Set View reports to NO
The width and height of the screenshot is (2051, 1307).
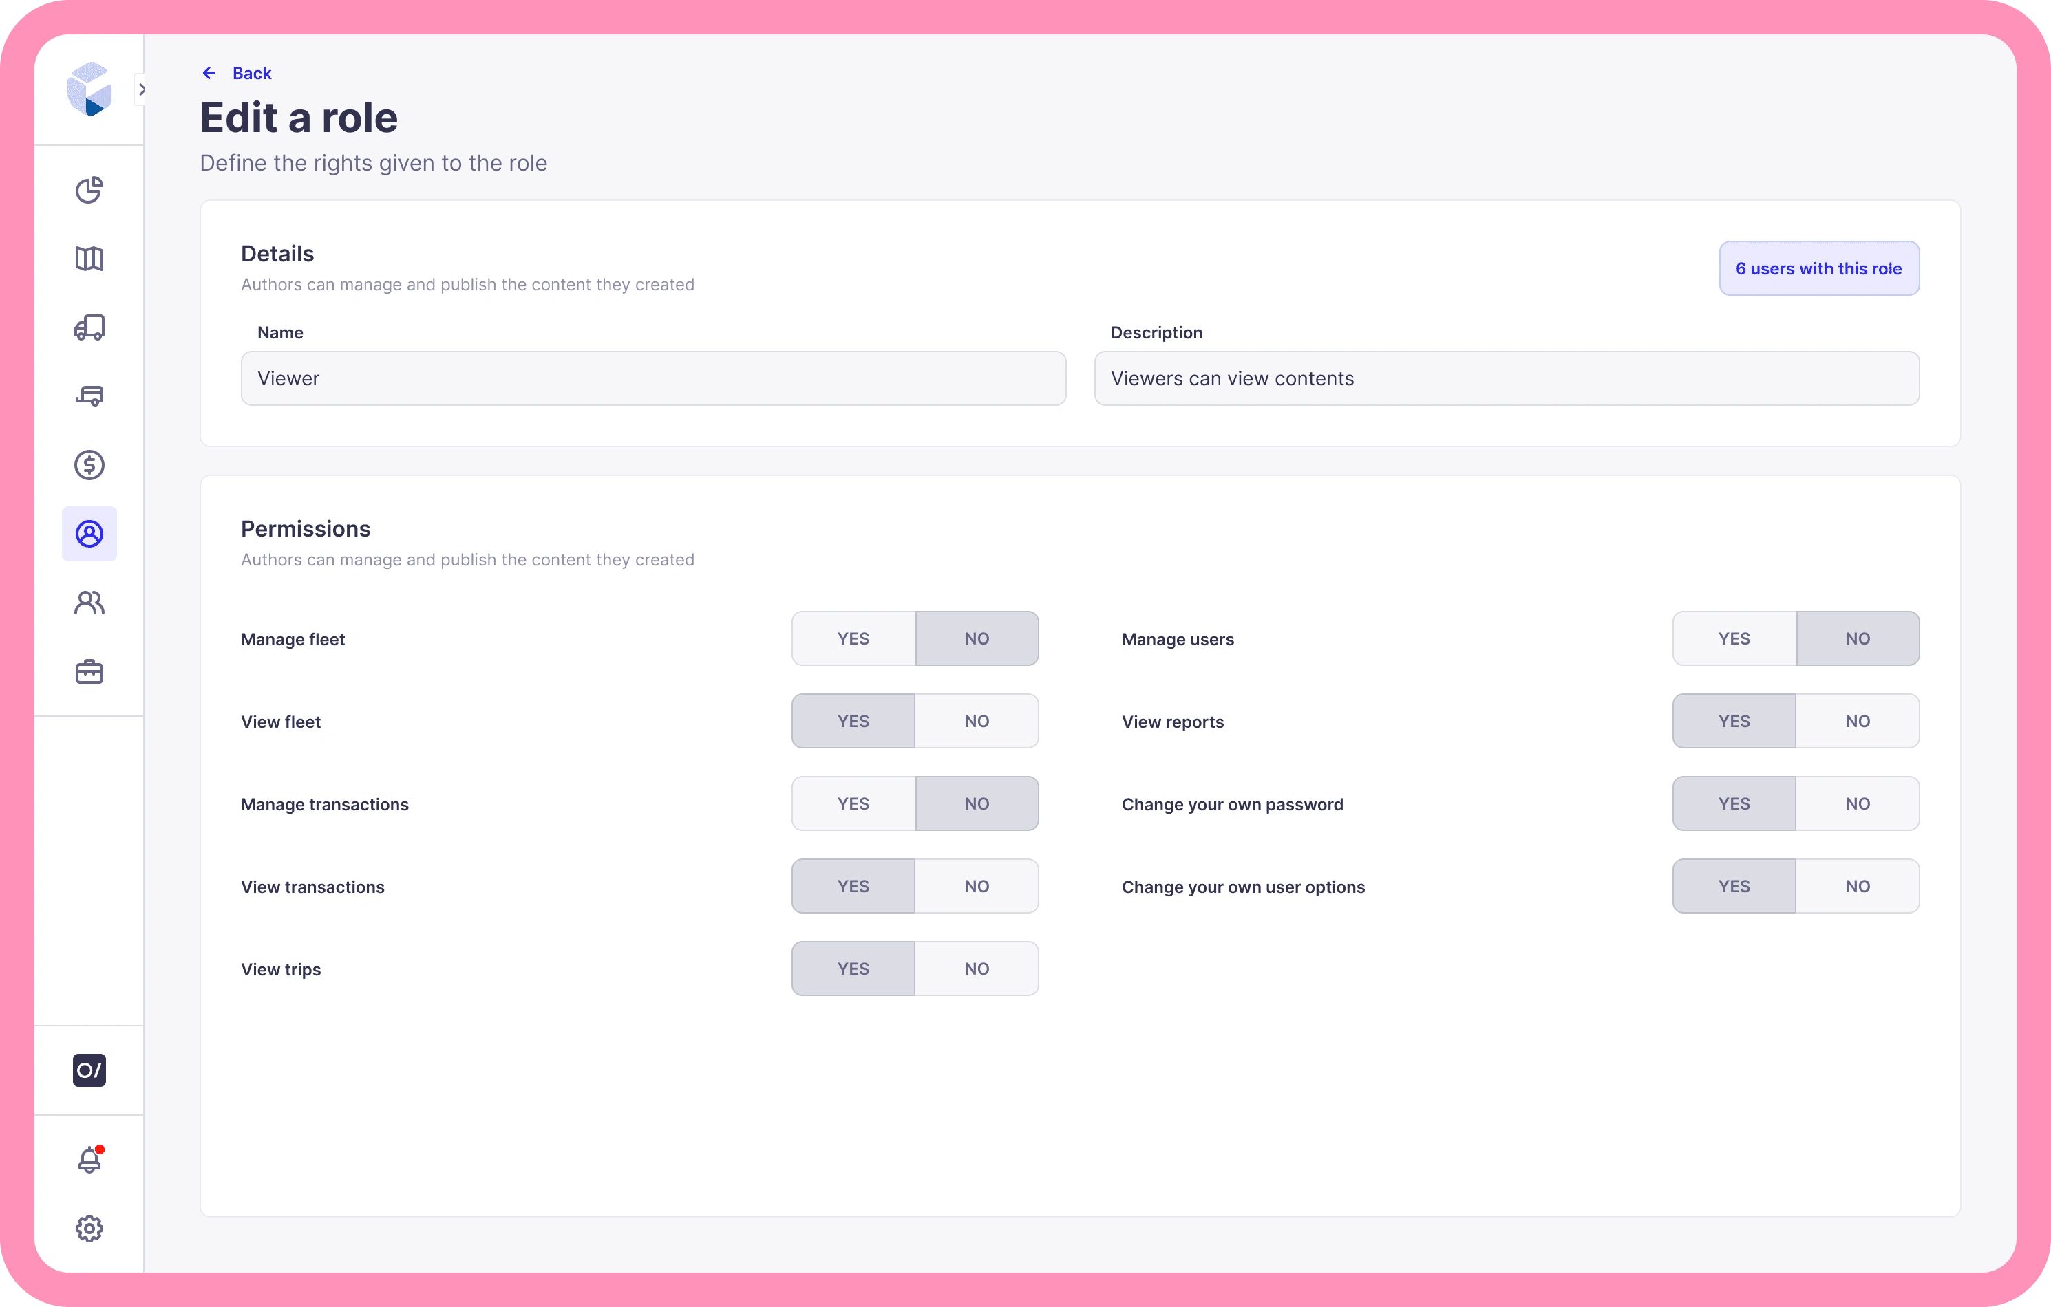pos(1857,721)
